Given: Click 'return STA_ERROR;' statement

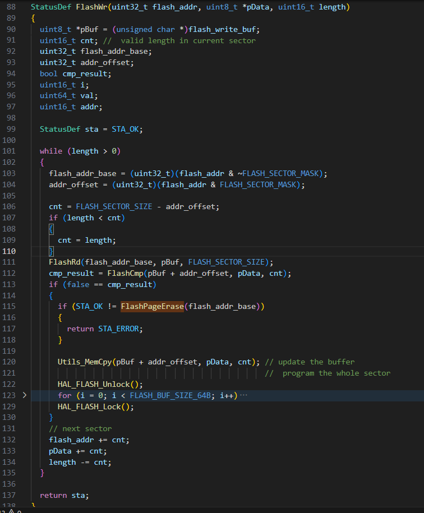Looking at the screenshot, I should pyautogui.click(x=105, y=329).
